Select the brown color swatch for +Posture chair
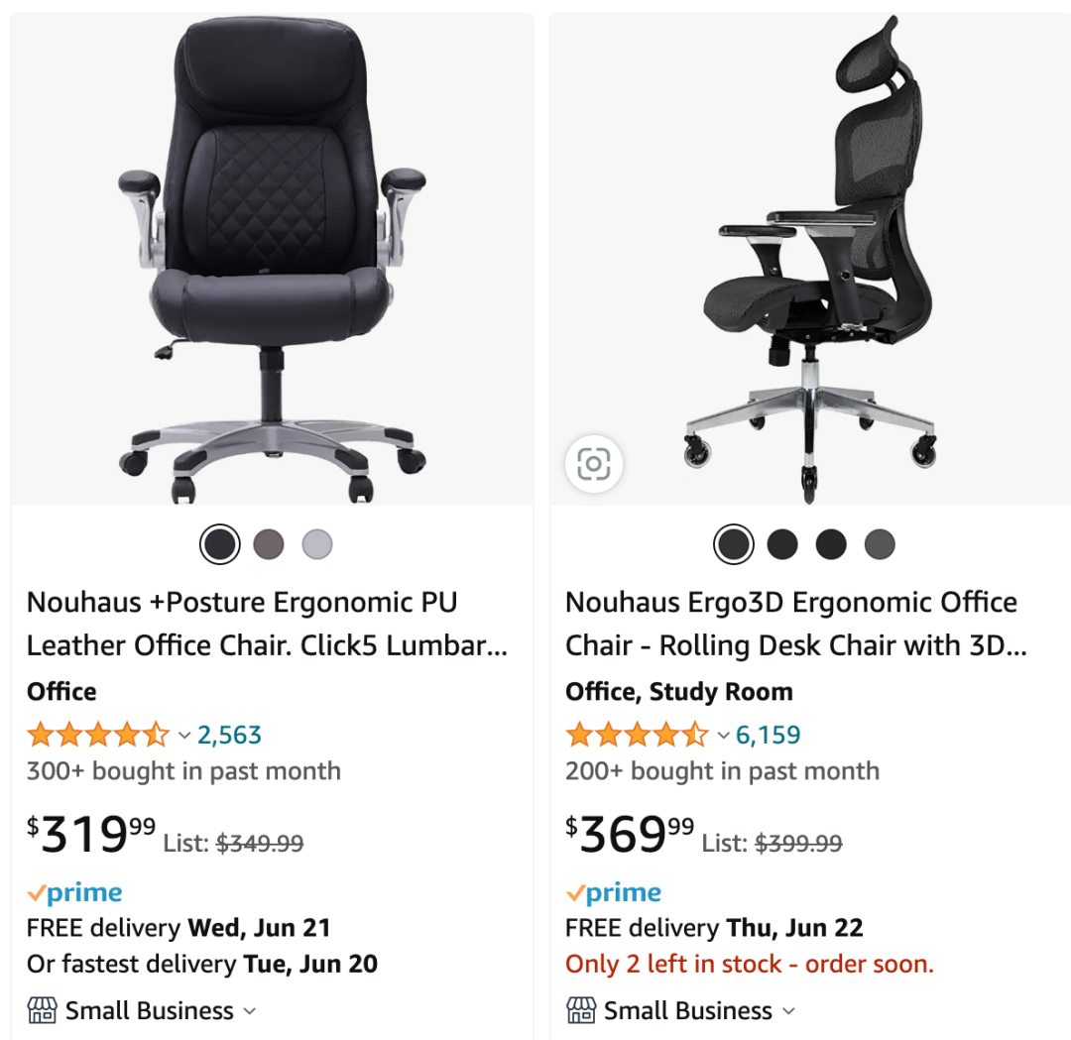The image size is (1071, 1040). (x=269, y=544)
